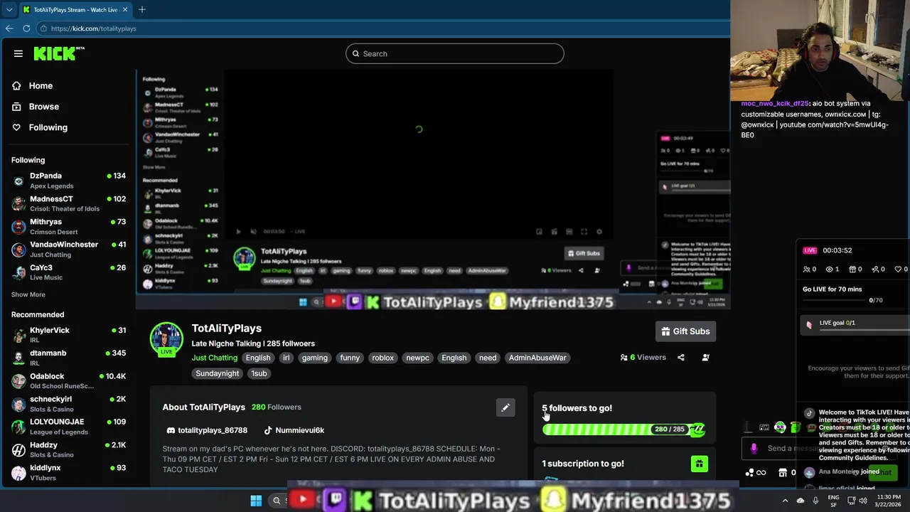Click the browser back arrow
The image size is (910, 512).
pos(9,28)
